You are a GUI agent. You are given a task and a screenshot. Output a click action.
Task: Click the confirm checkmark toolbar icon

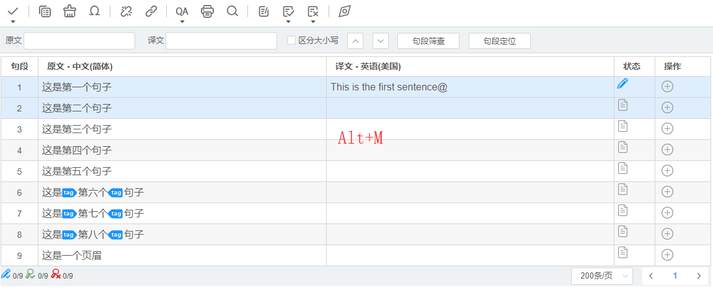pyautogui.click(x=12, y=11)
